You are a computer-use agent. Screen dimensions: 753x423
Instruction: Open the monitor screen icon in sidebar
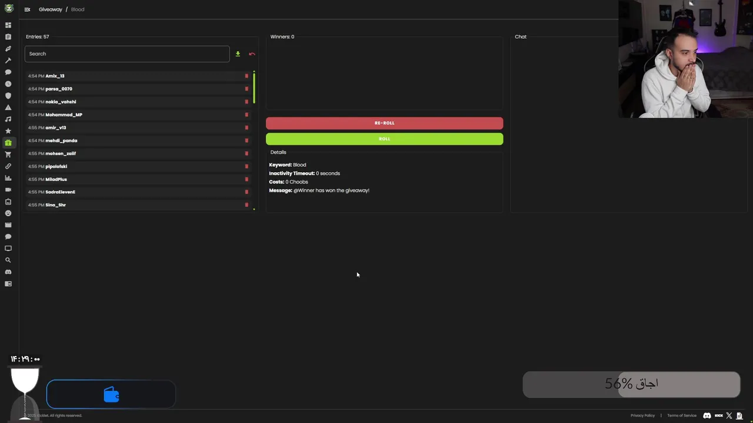[x=8, y=249]
